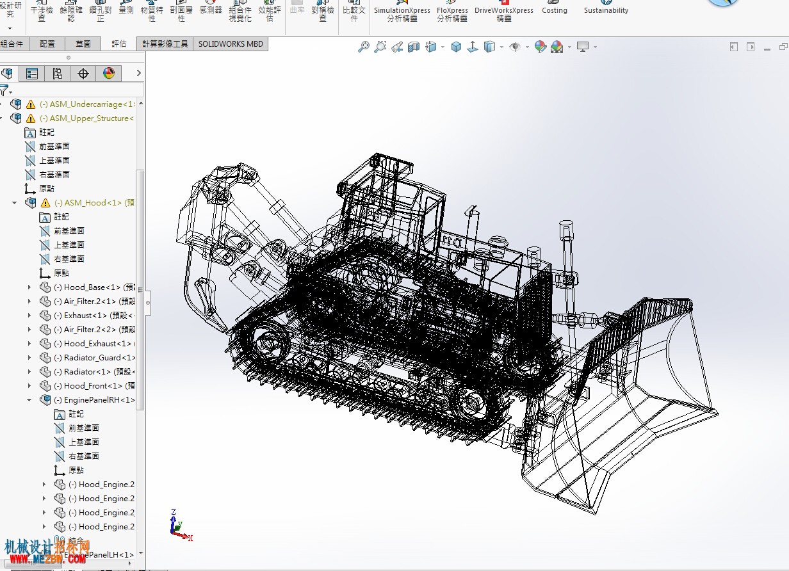Open Apply Scene dropdown arrow
The image size is (789, 571).
[569, 47]
